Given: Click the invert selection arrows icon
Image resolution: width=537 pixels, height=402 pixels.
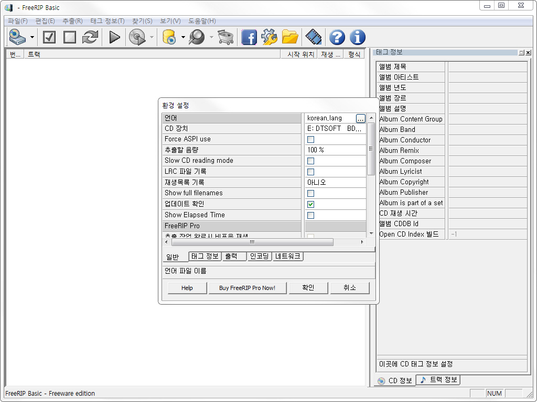Looking at the screenshot, I should pyautogui.click(x=90, y=37).
